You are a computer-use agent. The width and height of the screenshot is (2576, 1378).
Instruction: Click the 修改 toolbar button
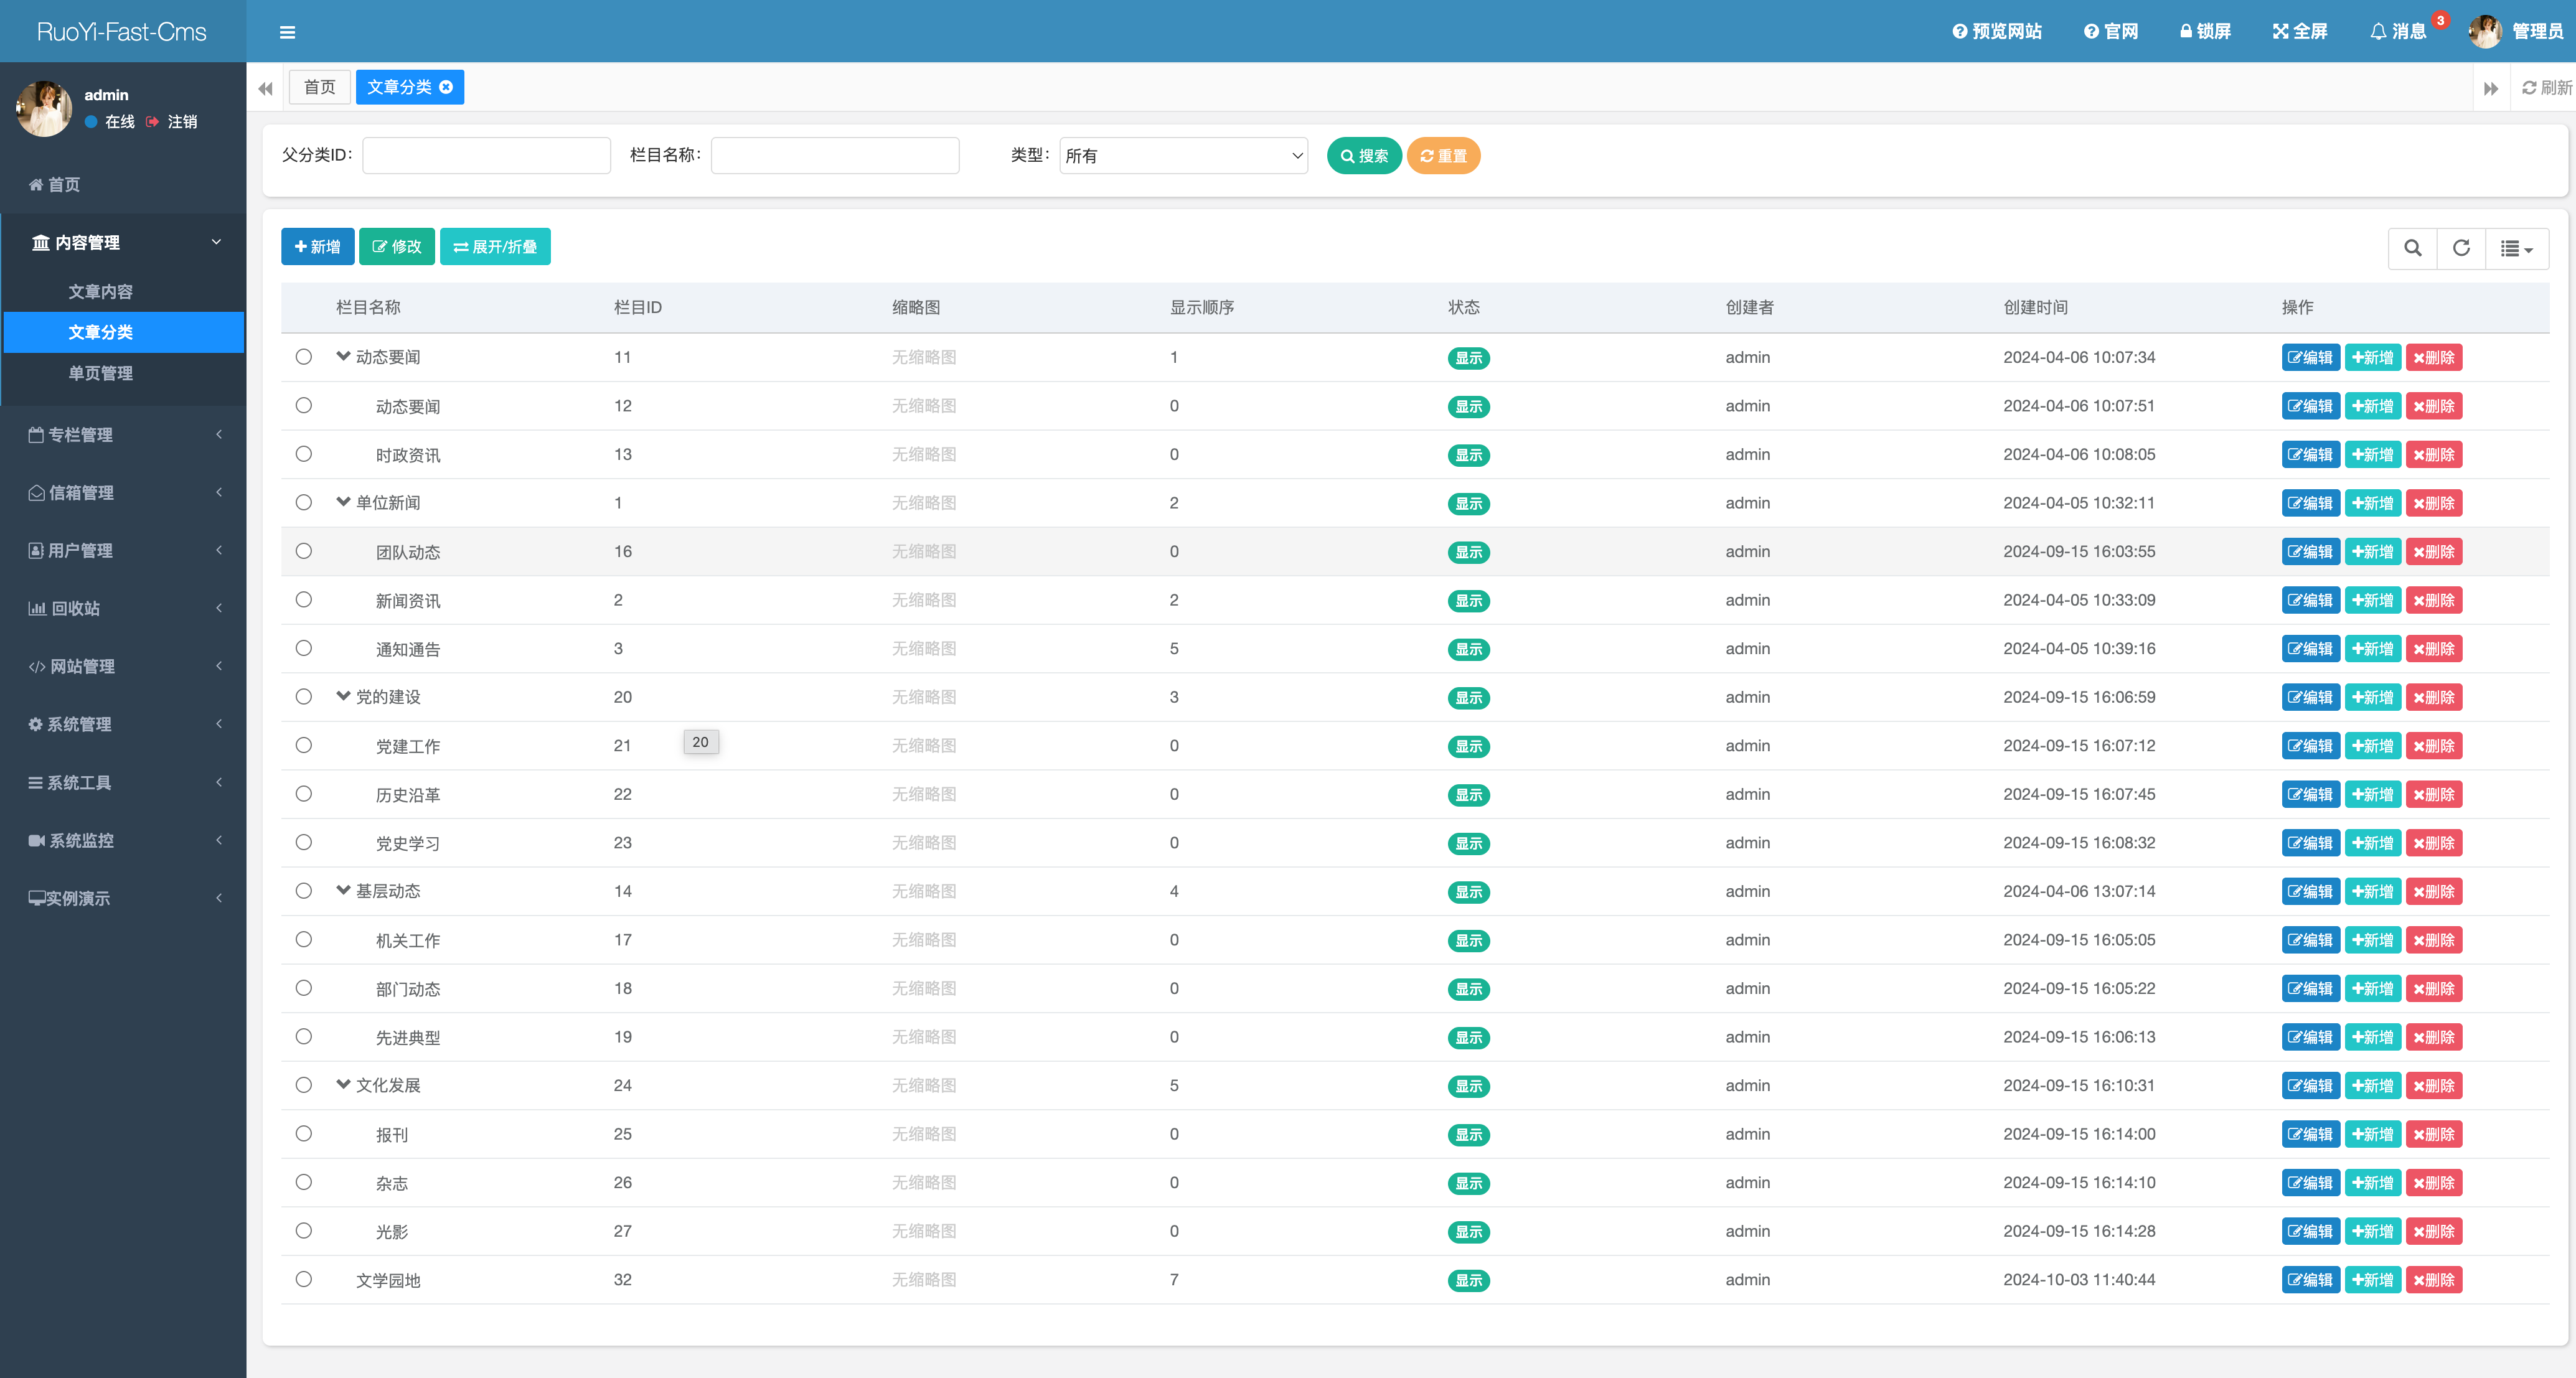397,247
